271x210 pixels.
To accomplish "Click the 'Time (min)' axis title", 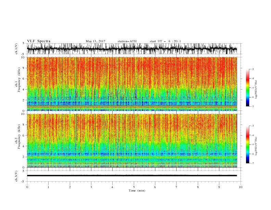I will [x=137, y=190].
